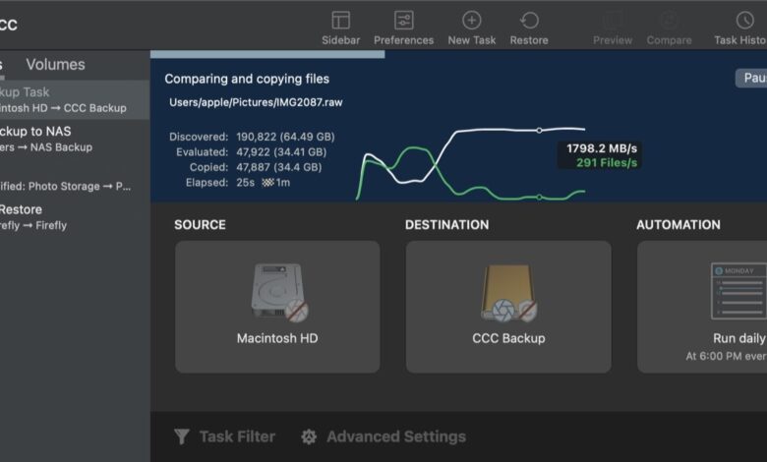Select the Macintosh HD to CCC Backup task
This screenshot has height=462, width=767.
(x=75, y=99)
